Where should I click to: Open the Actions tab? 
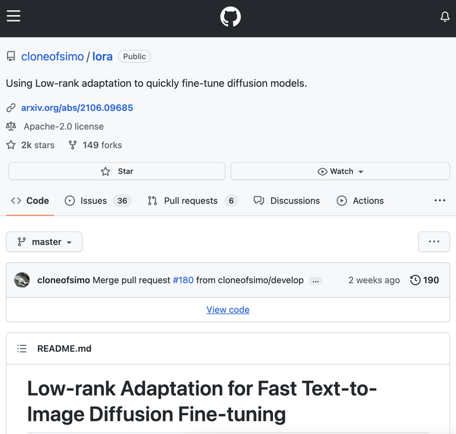367,201
